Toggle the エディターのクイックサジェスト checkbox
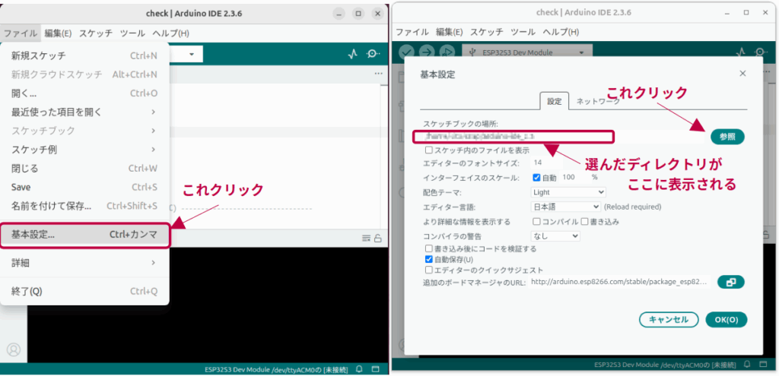The width and height of the screenshot is (779, 376). pos(429,270)
